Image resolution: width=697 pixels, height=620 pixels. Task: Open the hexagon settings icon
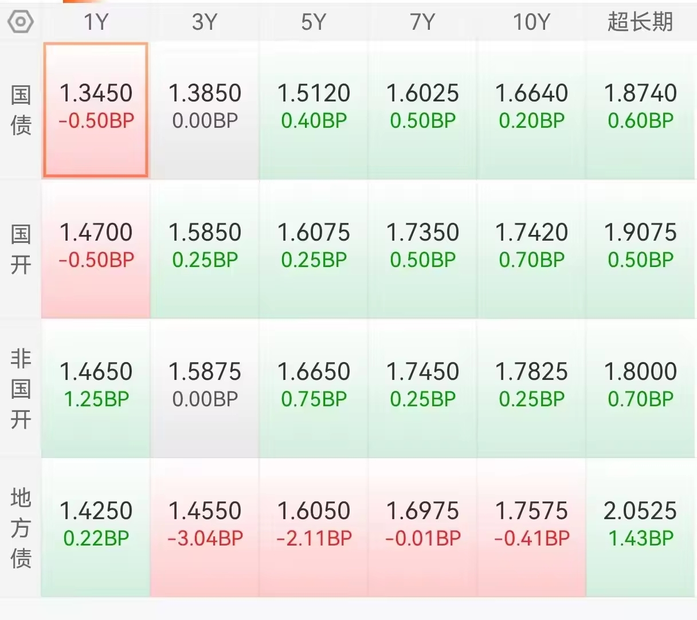[x=21, y=22]
